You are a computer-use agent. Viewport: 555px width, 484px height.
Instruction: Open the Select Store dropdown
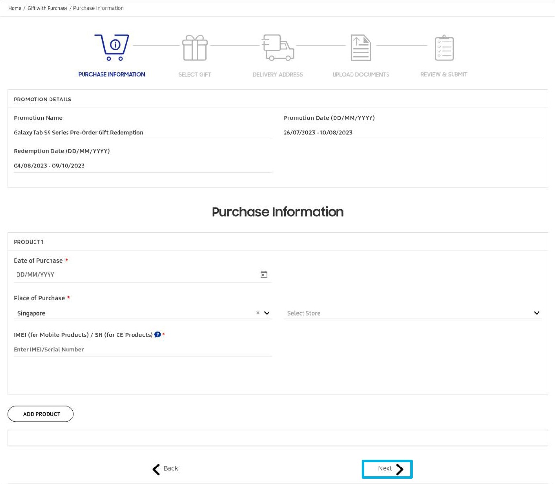[x=537, y=313]
